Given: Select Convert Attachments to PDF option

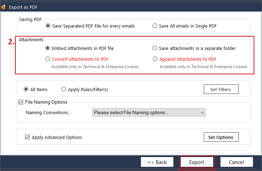Looking at the screenshot, I should point(48,59).
